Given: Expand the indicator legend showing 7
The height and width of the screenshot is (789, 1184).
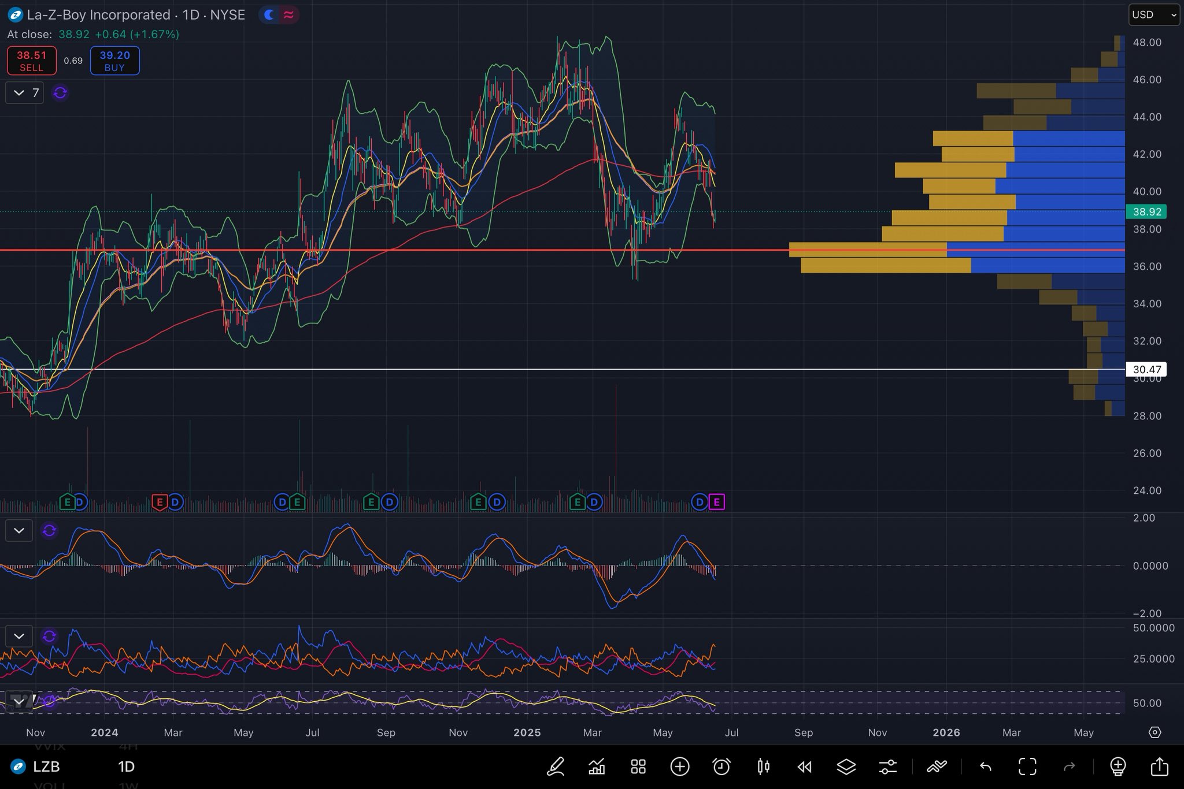Looking at the screenshot, I should coord(24,92).
